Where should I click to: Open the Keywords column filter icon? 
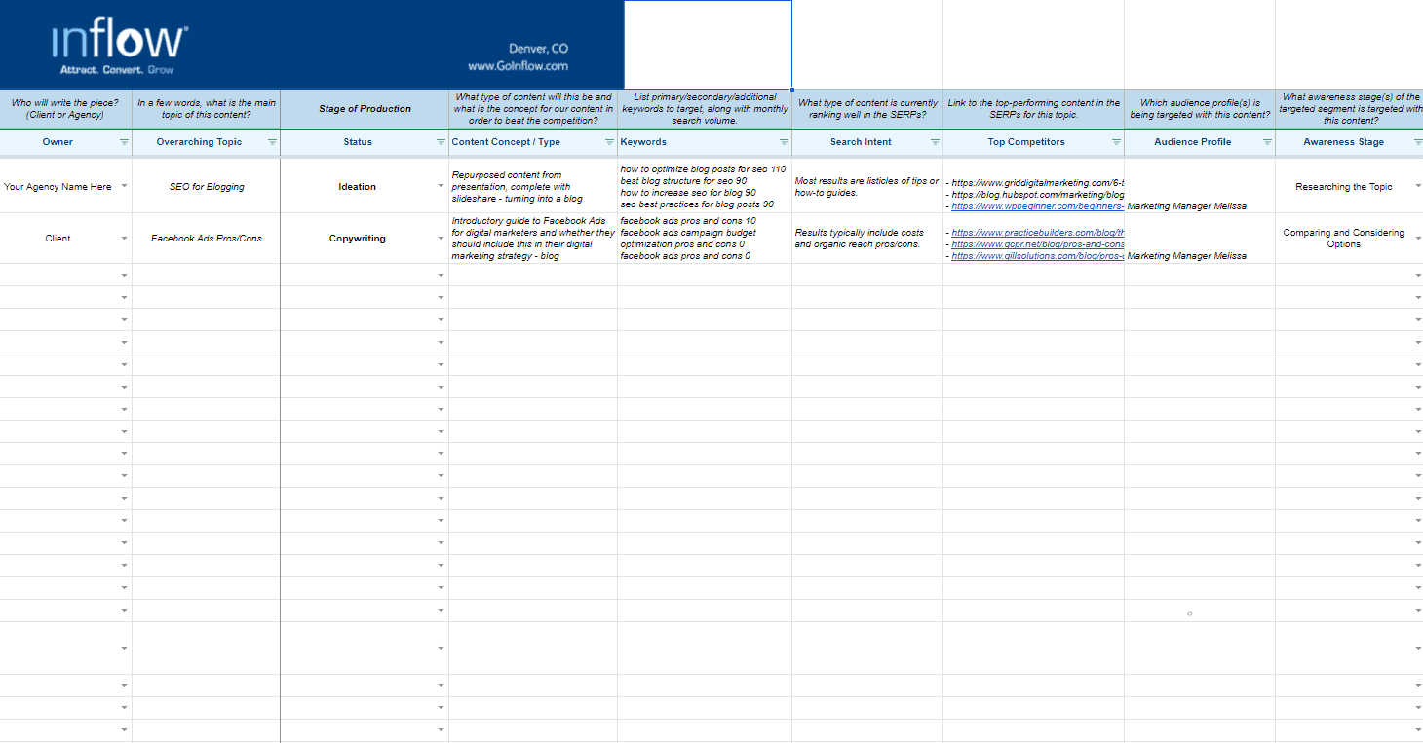point(786,142)
